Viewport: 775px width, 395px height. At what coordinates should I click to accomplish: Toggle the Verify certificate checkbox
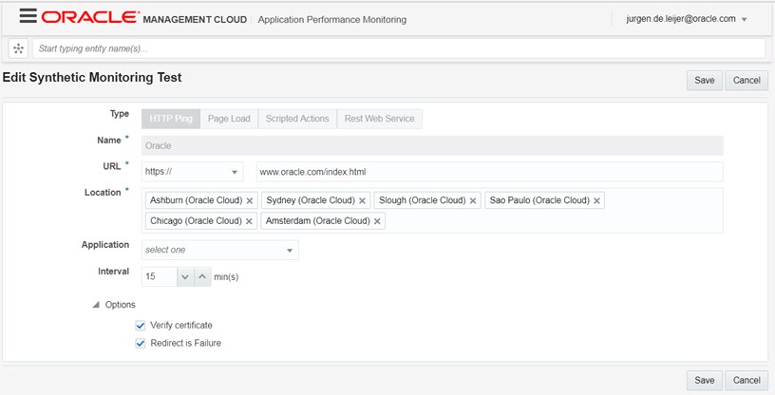click(x=141, y=326)
